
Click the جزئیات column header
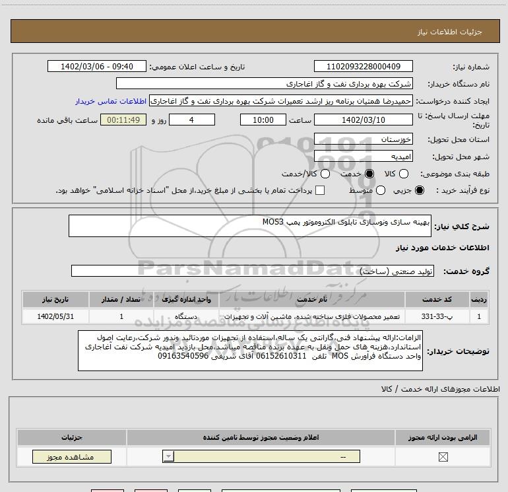click(x=72, y=437)
